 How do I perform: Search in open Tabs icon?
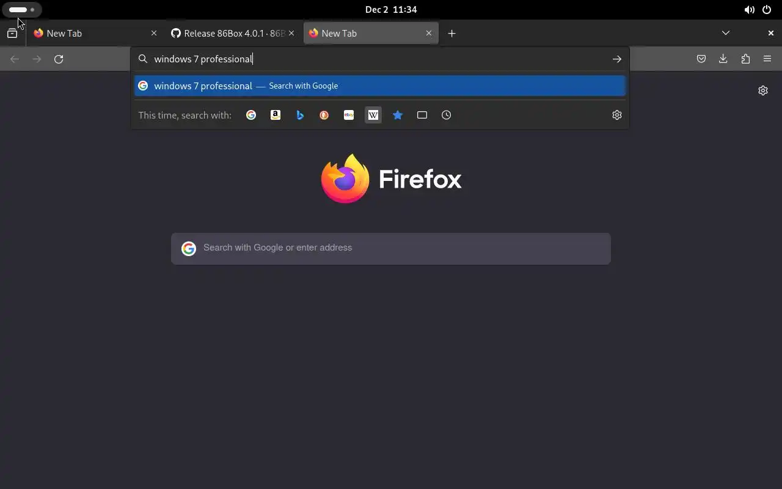click(422, 115)
